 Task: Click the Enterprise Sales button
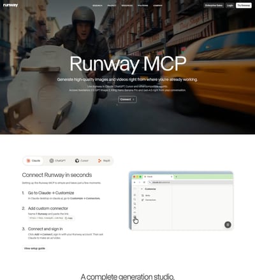tap(214, 6)
